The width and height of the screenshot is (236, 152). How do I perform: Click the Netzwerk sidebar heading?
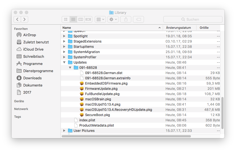click(x=21, y=109)
